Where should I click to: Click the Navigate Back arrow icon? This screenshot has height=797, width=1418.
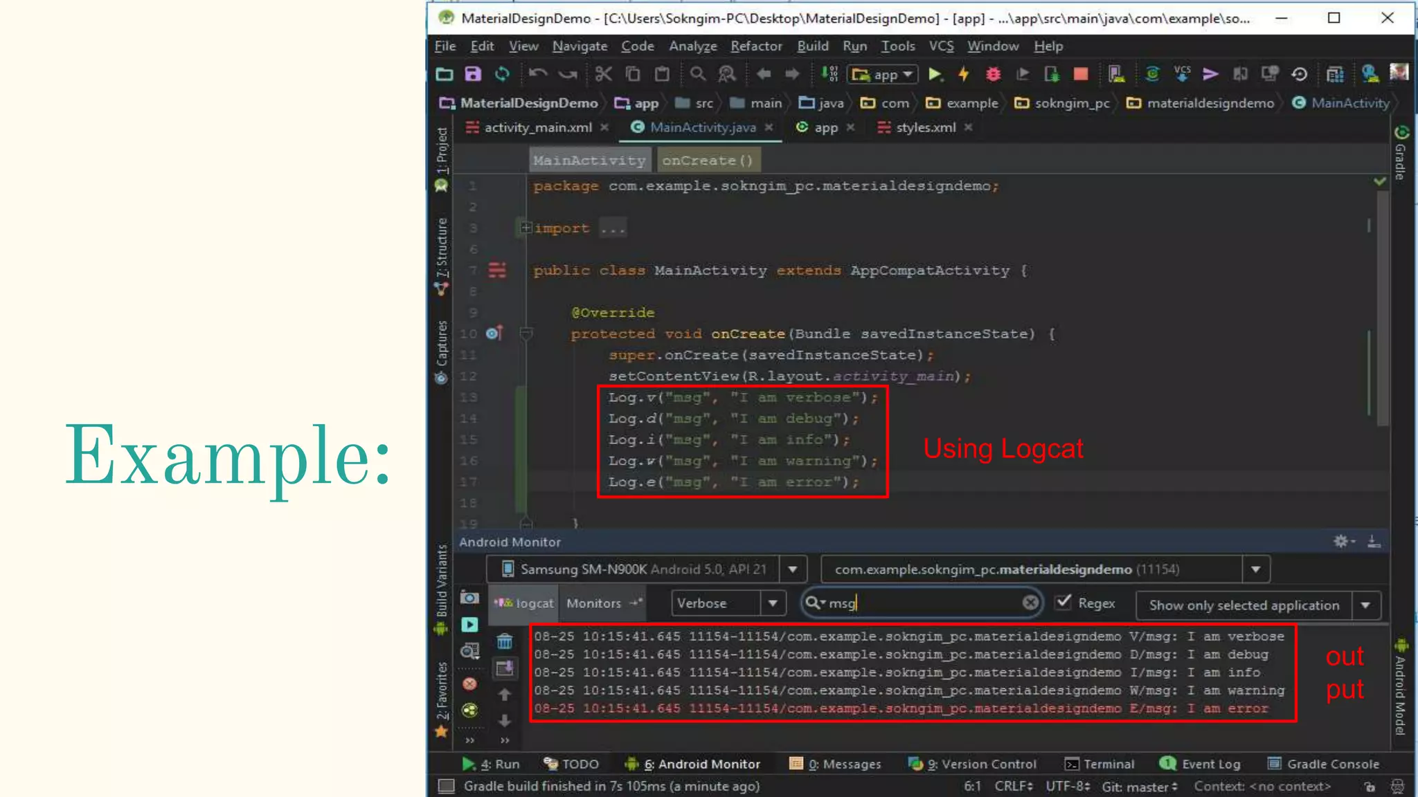coord(763,74)
